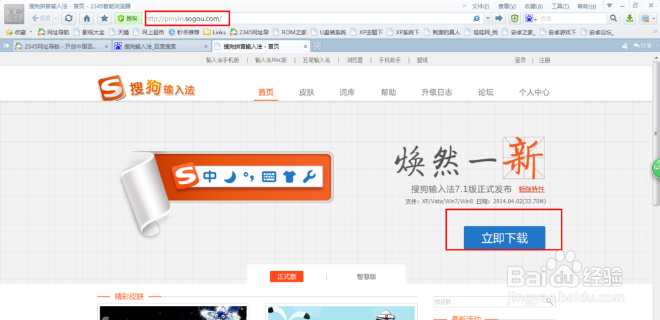The width and height of the screenshot is (660, 320).
Task: Click the 百度 search input box
Action: [x=572, y=18]
